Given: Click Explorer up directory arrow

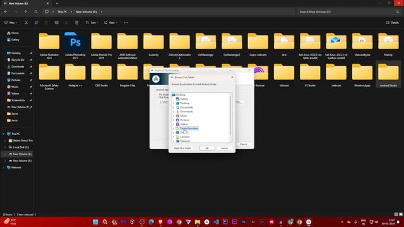Looking at the screenshot, I should pyautogui.click(x=26, y=12).
